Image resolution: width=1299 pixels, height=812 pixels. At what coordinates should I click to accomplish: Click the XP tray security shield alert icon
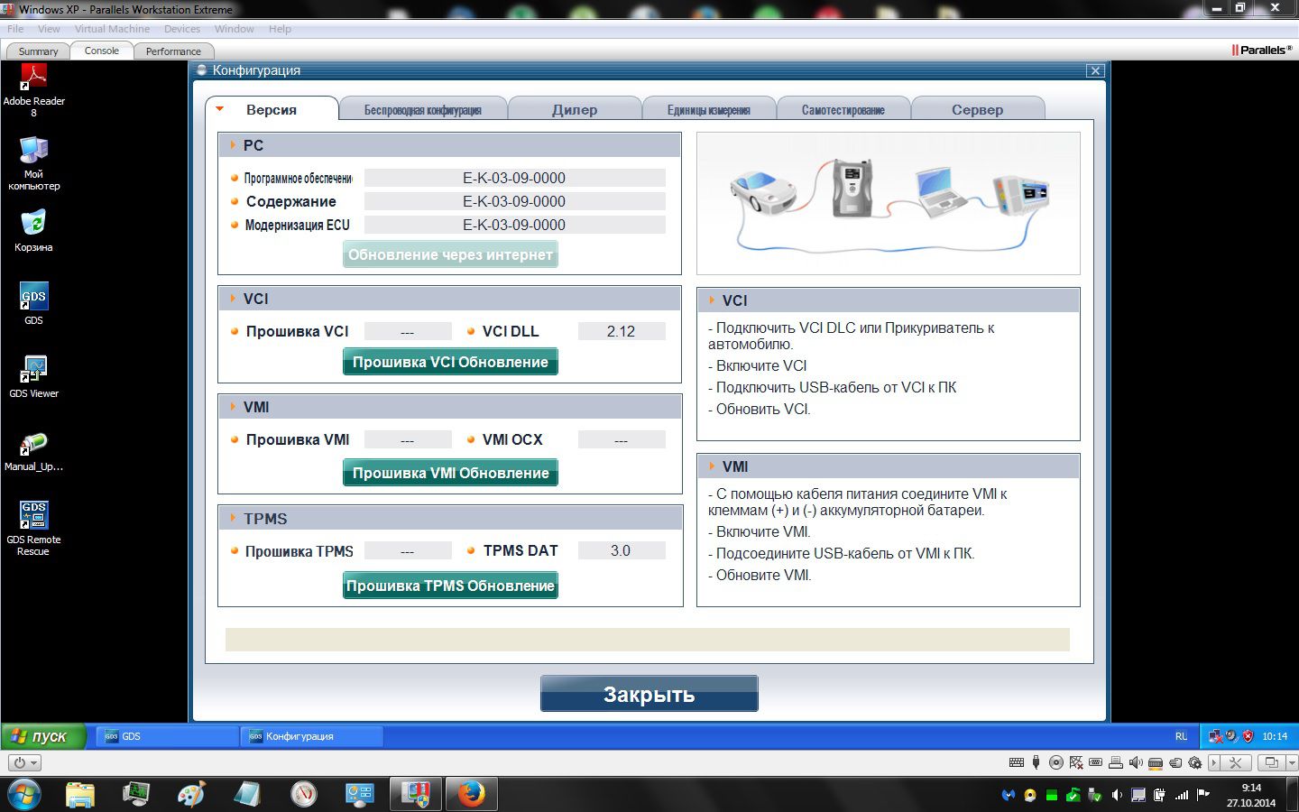[x=1248, y=736]
